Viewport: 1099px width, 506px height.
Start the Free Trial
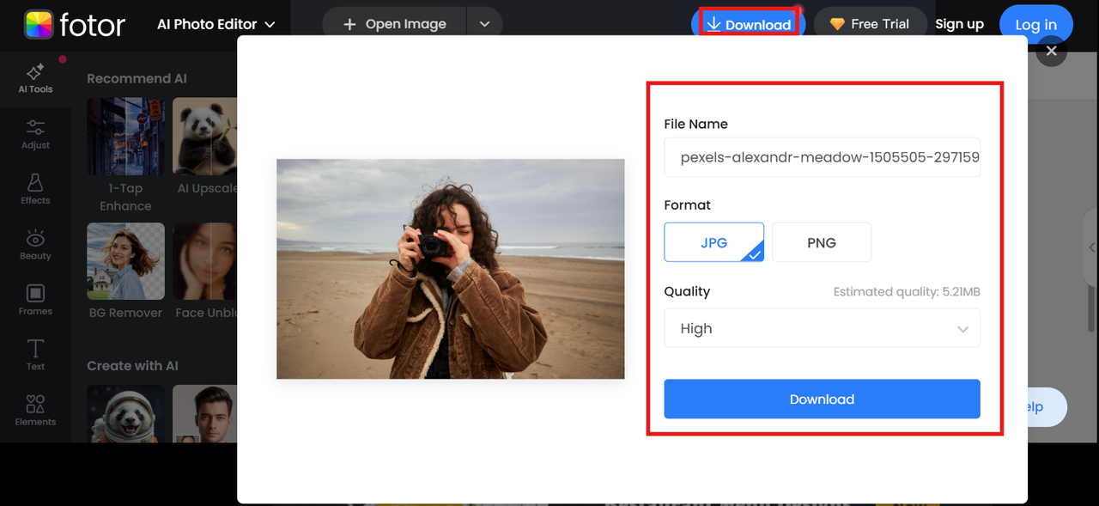tap(870, 24)
